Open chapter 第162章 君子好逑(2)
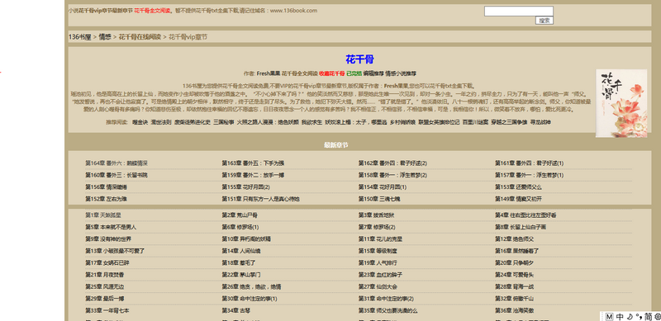This screenshot has height=321, width=661. click(x=392, y=163)
